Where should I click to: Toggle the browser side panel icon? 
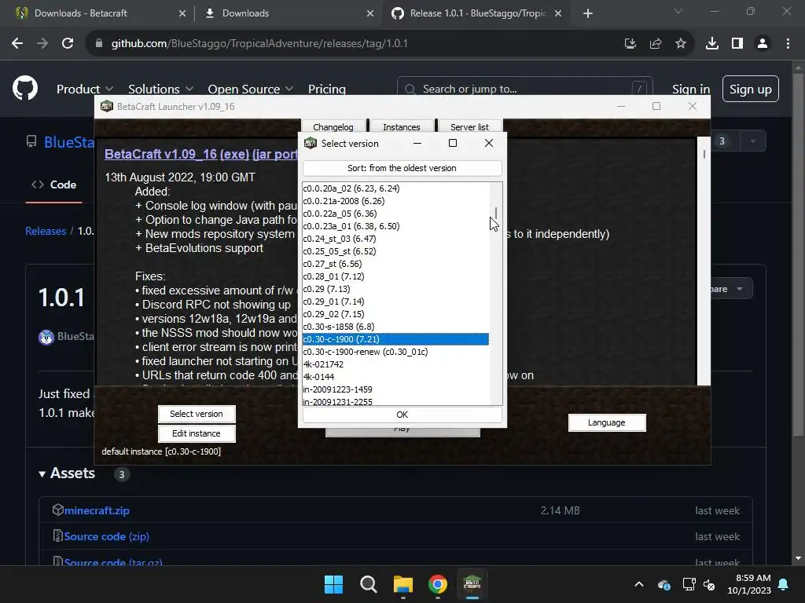tap(737, 44)
